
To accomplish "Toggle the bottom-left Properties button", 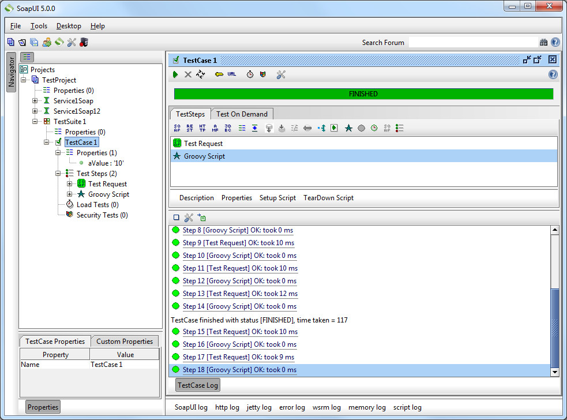I will 43,407.
